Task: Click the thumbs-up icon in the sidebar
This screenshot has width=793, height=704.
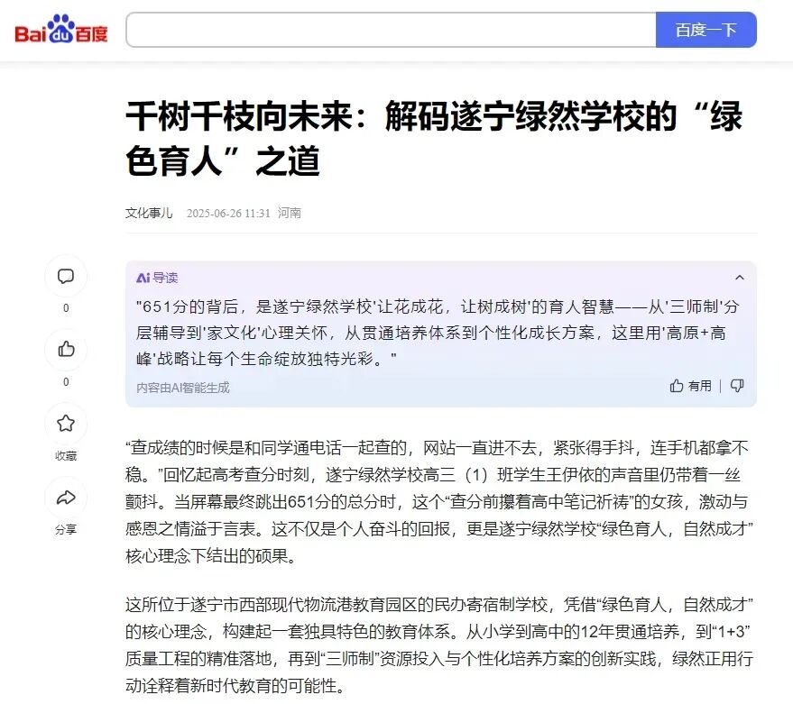Action: click(65, 350)
